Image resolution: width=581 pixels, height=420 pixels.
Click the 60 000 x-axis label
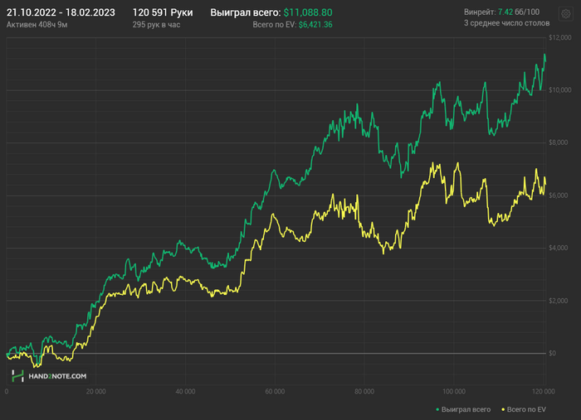275,392
